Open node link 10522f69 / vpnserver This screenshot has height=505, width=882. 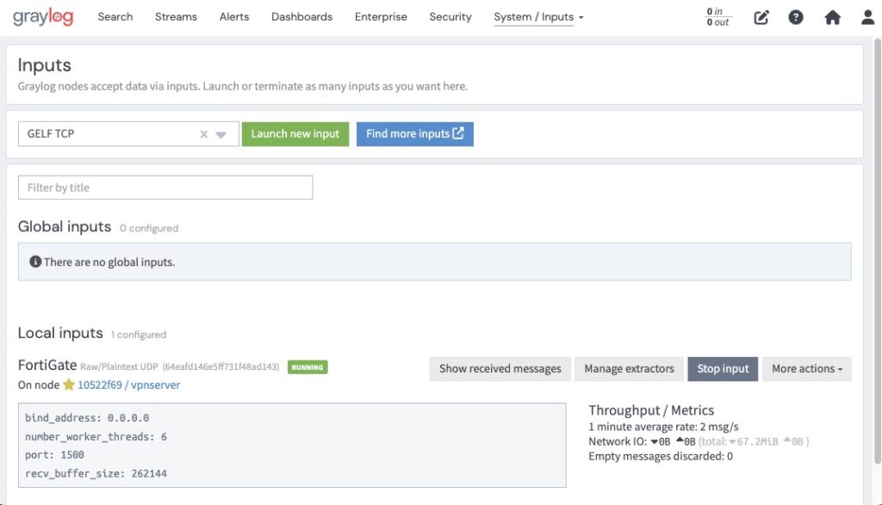coord(129,385)
